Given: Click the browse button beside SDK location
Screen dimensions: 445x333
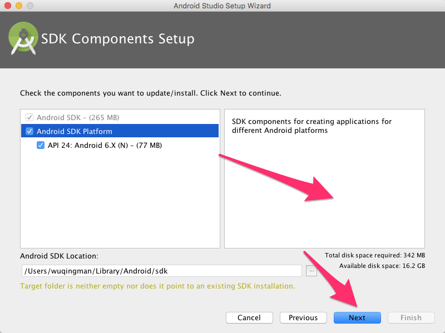Looking at the screenshot, I should click(311, 271).
